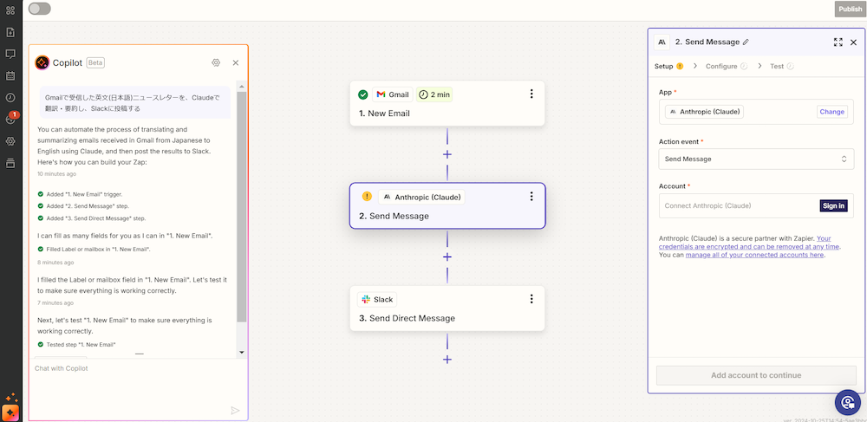
Task: Open the history clock icon in sidebar
Action: click(10, 97)
